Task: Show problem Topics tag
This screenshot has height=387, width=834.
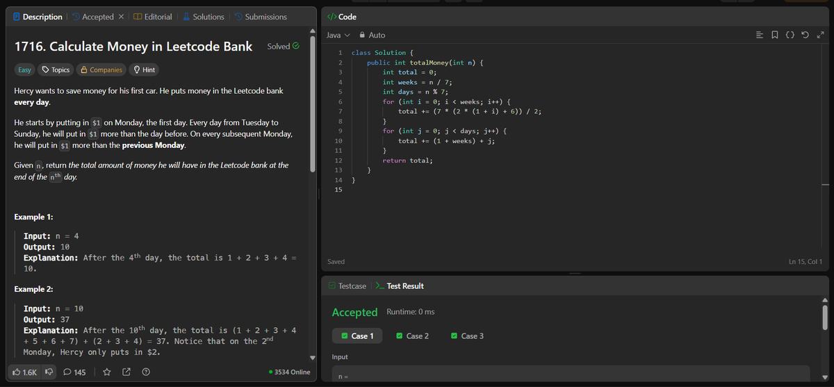Action: [56, 69]
